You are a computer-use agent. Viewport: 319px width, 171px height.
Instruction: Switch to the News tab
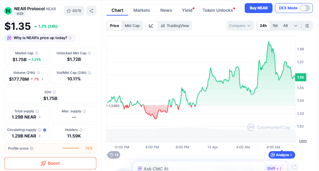pyautogui.click(x=166, y=10)
